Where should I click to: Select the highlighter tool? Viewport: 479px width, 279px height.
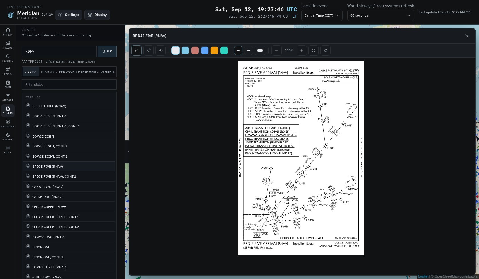(161, 50)
